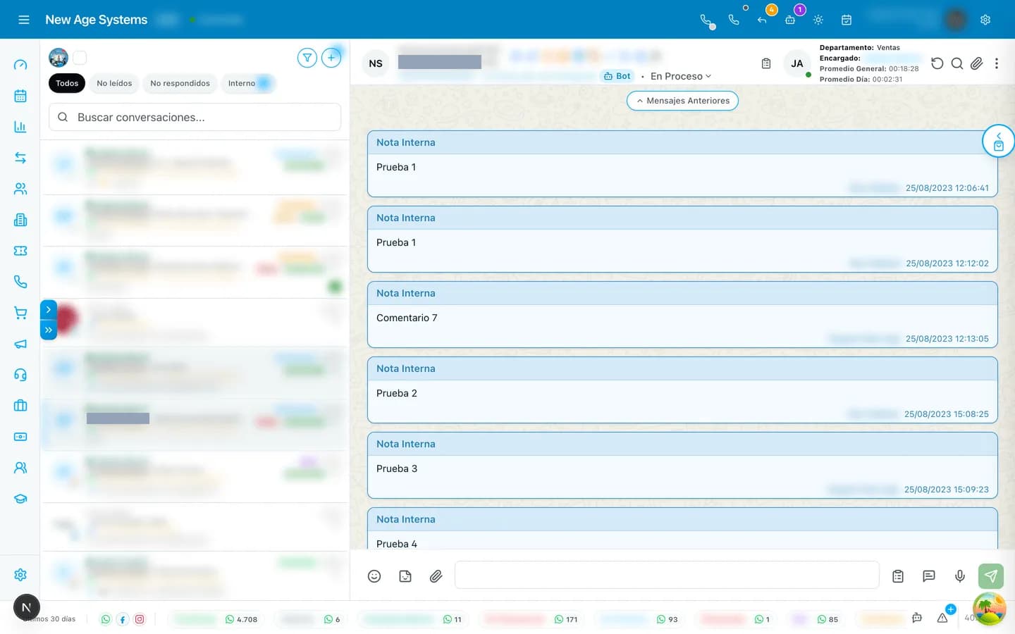Viewport: 1015px width, 634px height.
Task: Toggle the sun brightness theme icon
Action: (818, 20)
